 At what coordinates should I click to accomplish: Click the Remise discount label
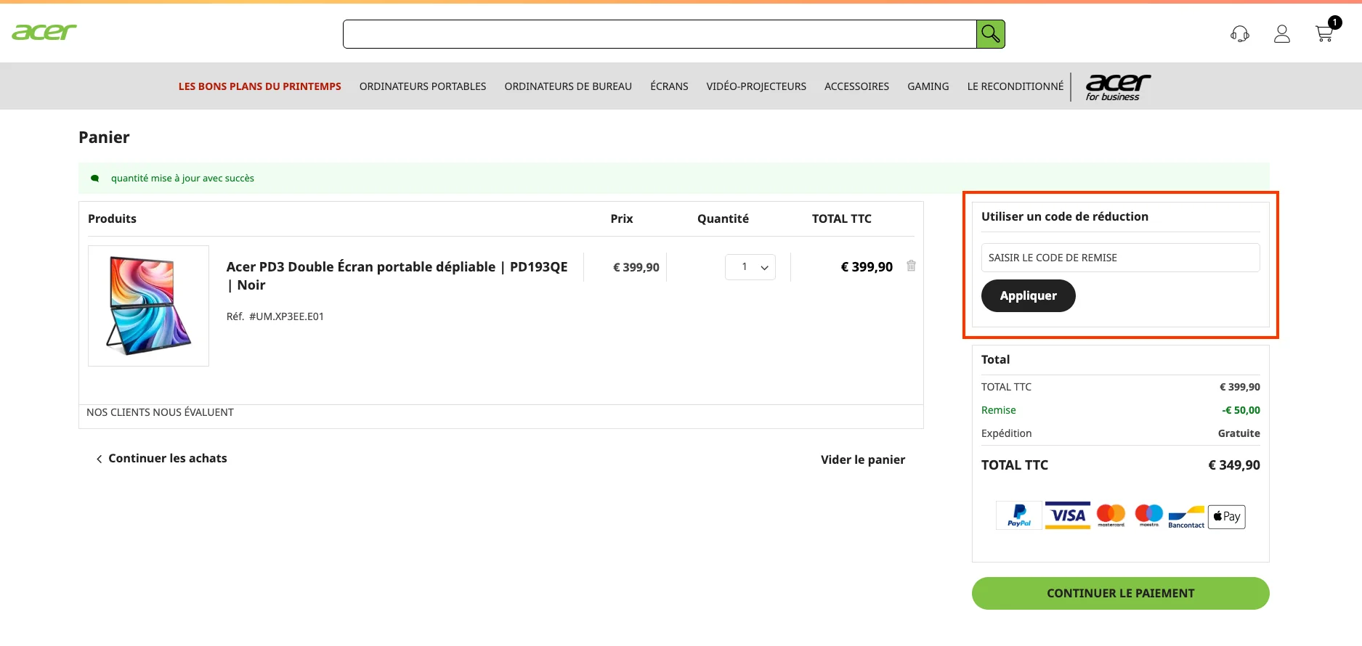[998, 410]
